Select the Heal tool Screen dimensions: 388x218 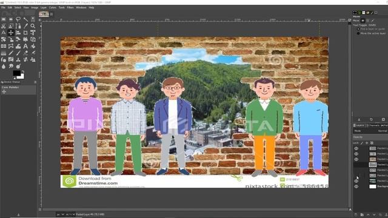(25, 59)
